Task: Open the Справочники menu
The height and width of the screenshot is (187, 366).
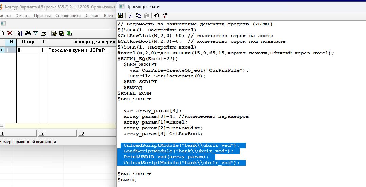Action: pyautogui.click(x=68, y=16)
